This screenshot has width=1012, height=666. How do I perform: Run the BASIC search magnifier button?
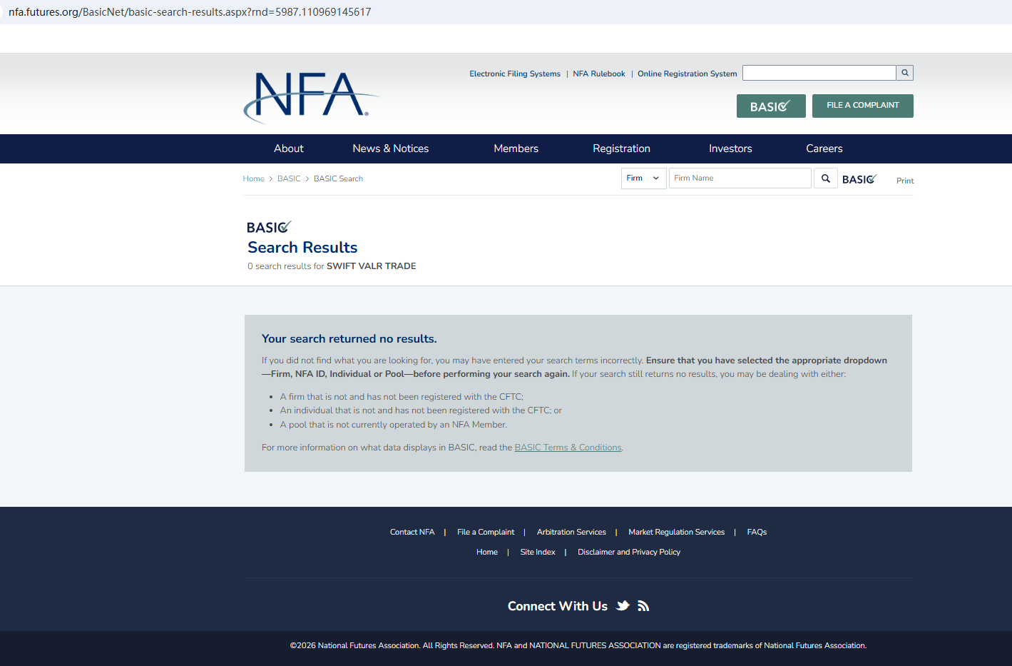tap(826, 178)
